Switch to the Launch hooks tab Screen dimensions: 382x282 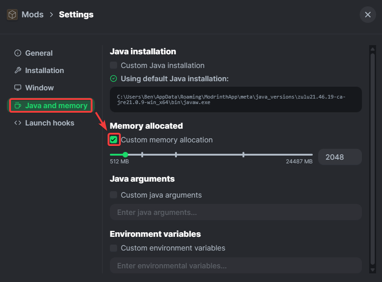[49, 123]
